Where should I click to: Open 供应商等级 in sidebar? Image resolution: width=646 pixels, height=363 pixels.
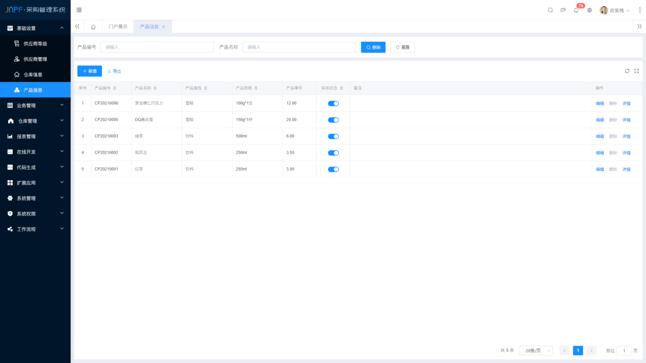click(35, 44)
